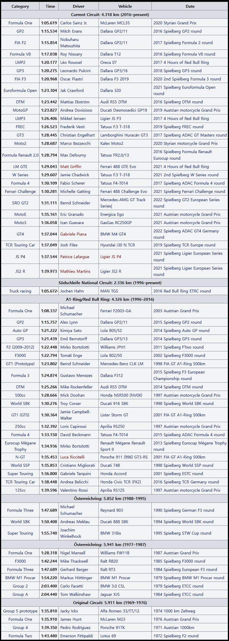Open the Oscar Piastri link
Viewport: 229px width, 641px height.
72,79
